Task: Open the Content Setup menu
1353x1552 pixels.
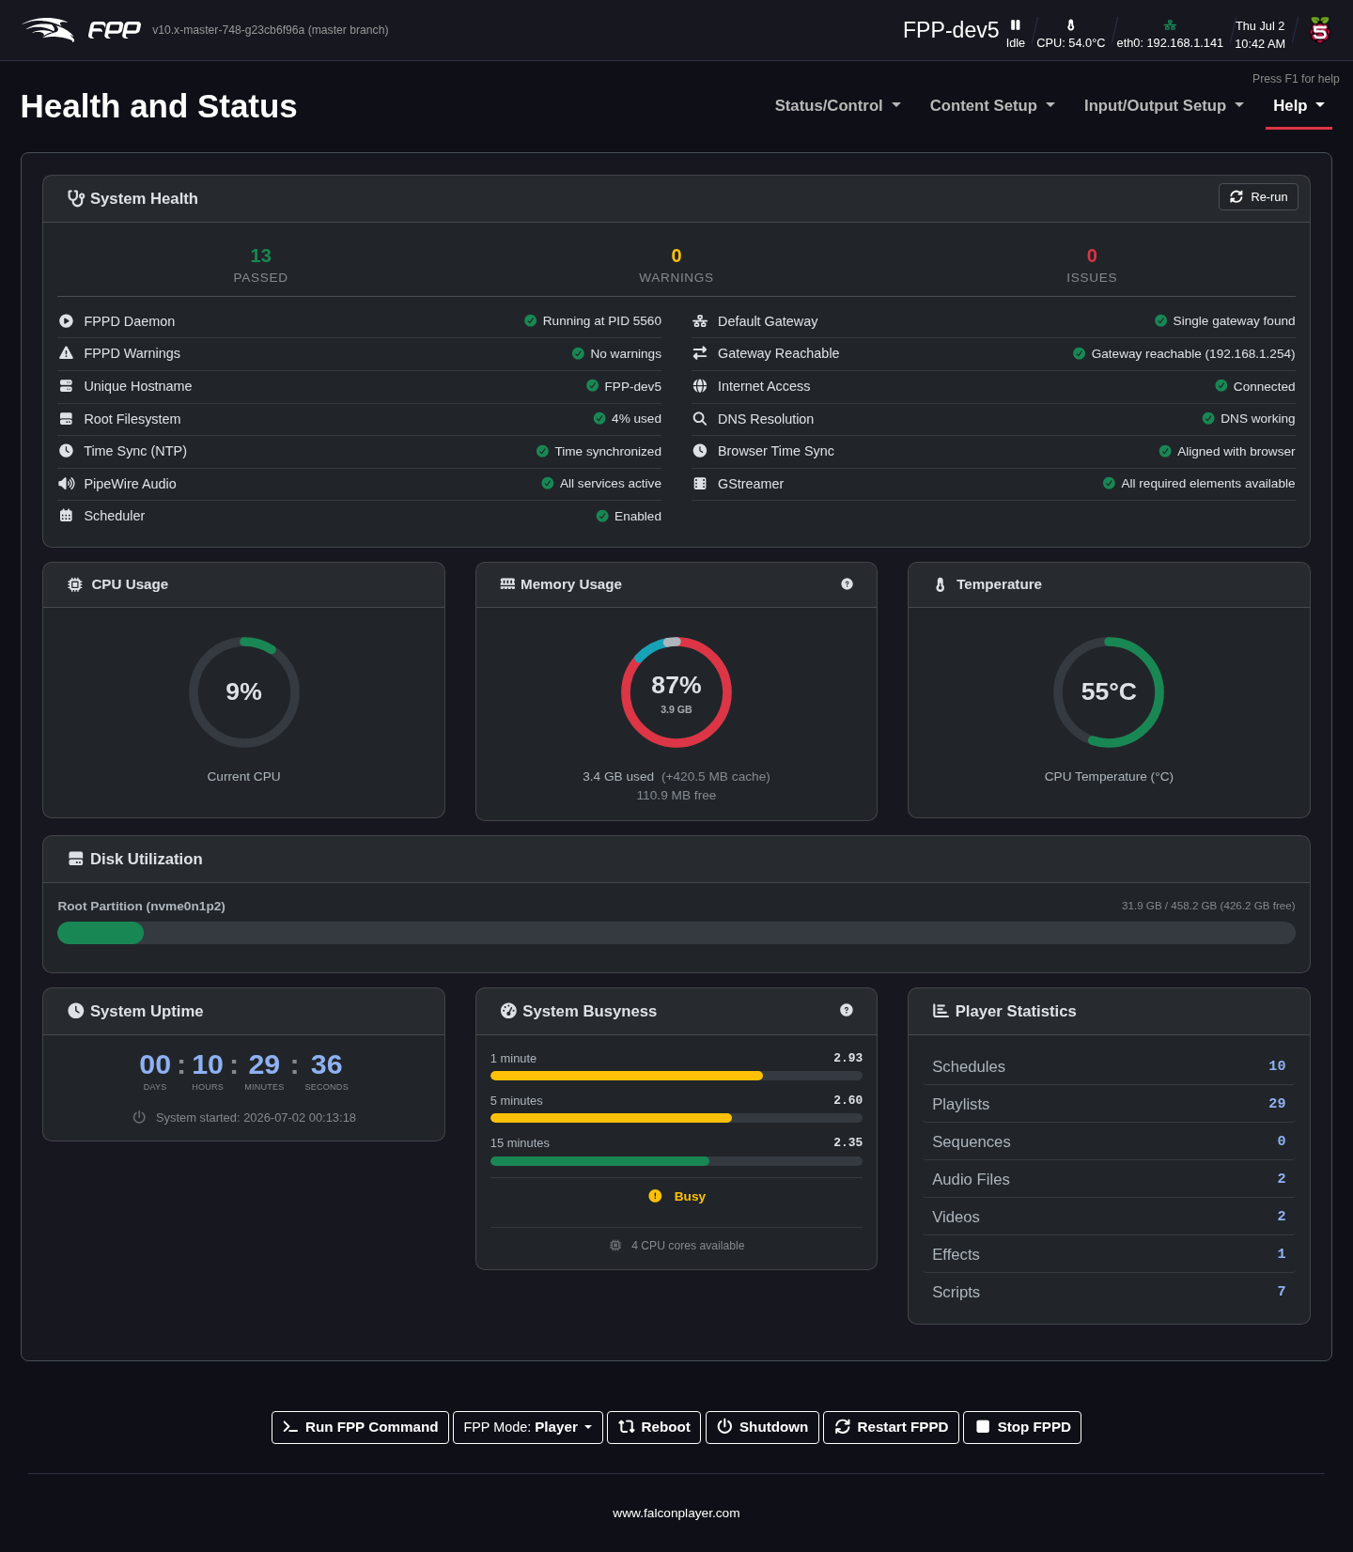Action: pyautogui.click(x=992, y=106)
